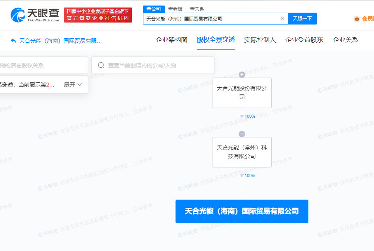This screenshot has width=374, height=251.
Task: Click the plus expander above 天合光能股份有限公司
Action: click(242, 75)
